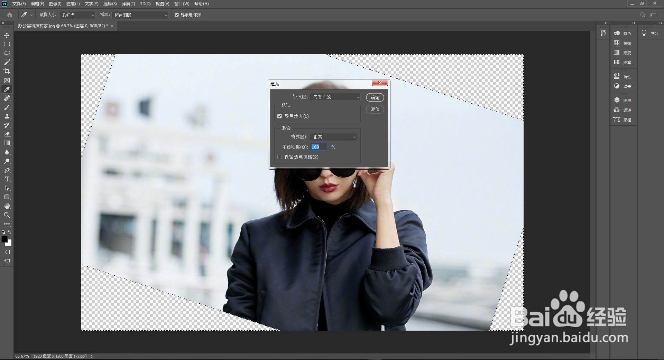Select the Frame tool
The image size is (664, 360).
pyautogui.click(x=7, y=80)
